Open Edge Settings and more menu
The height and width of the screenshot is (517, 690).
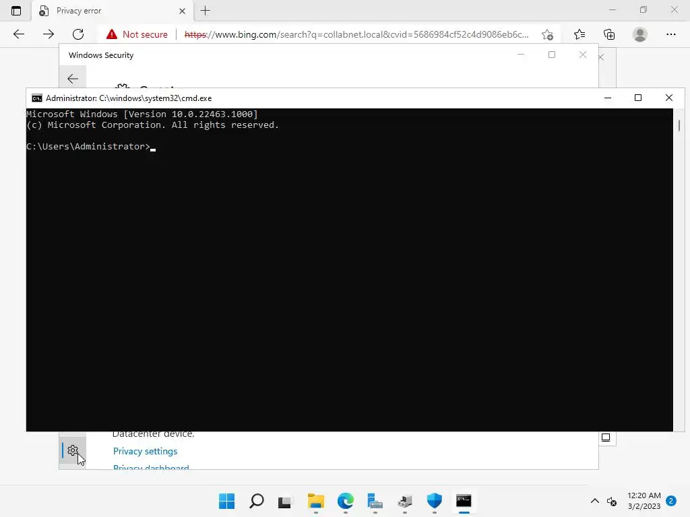[x=670, y=34]
